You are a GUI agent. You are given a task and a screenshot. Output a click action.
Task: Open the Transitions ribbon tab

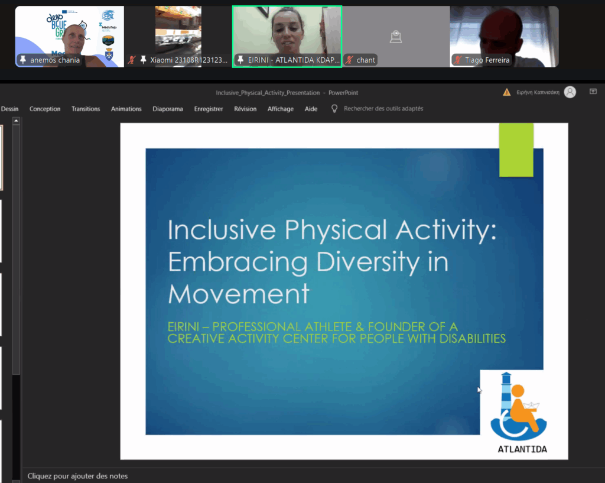point(86,109)
